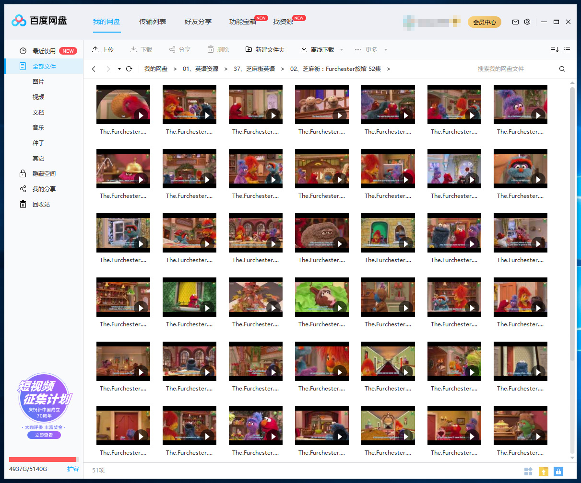Switch to the 传输列表 tab

click(x=153, y=22)
